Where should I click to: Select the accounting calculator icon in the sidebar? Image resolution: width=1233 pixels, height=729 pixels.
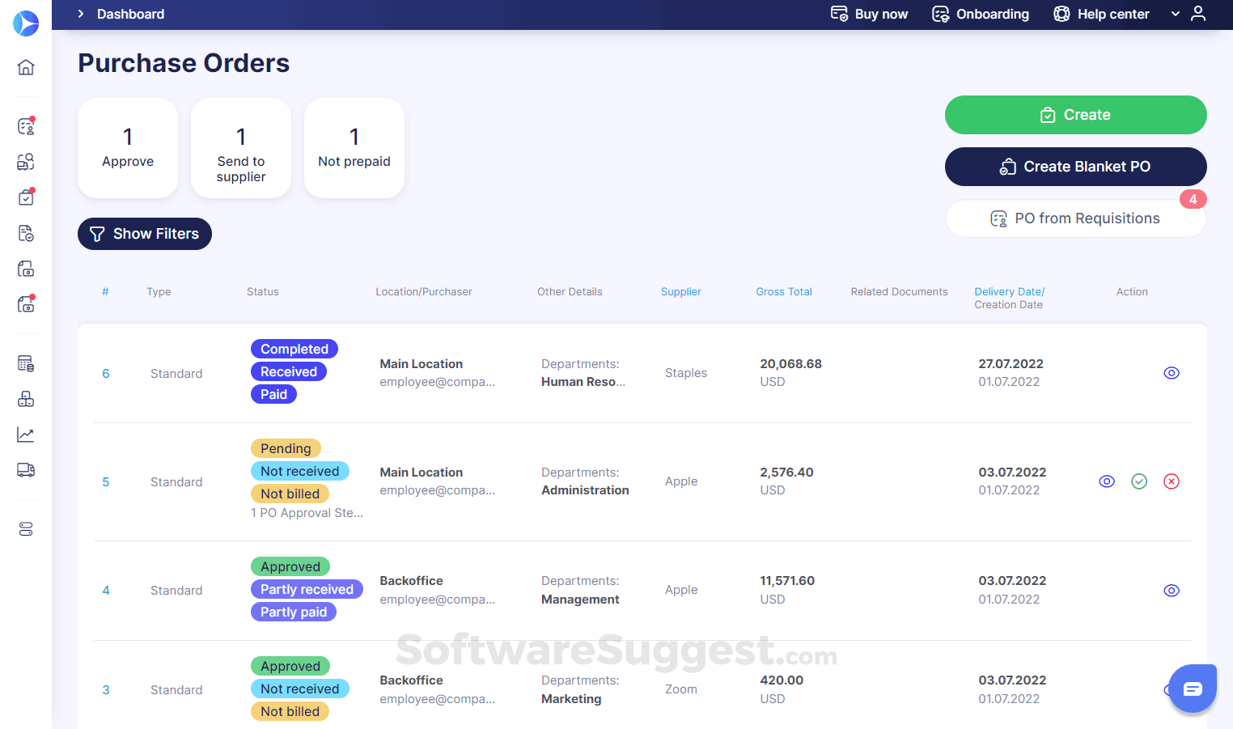click(x=25, y=363)
